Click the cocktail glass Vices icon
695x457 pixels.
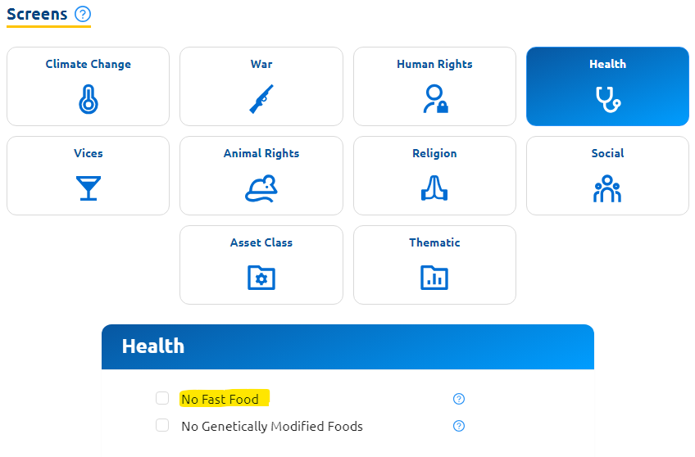tap(88, 188)
